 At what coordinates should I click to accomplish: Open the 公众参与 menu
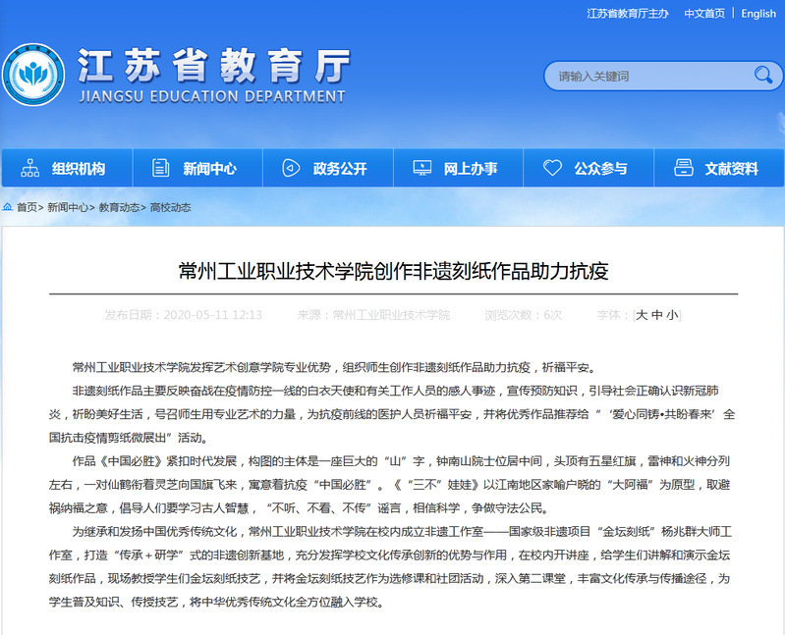[x=589, y=168]
